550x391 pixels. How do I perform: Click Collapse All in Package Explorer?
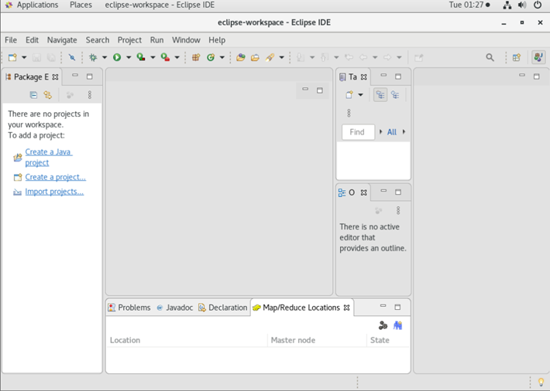[x=33, y=95]
